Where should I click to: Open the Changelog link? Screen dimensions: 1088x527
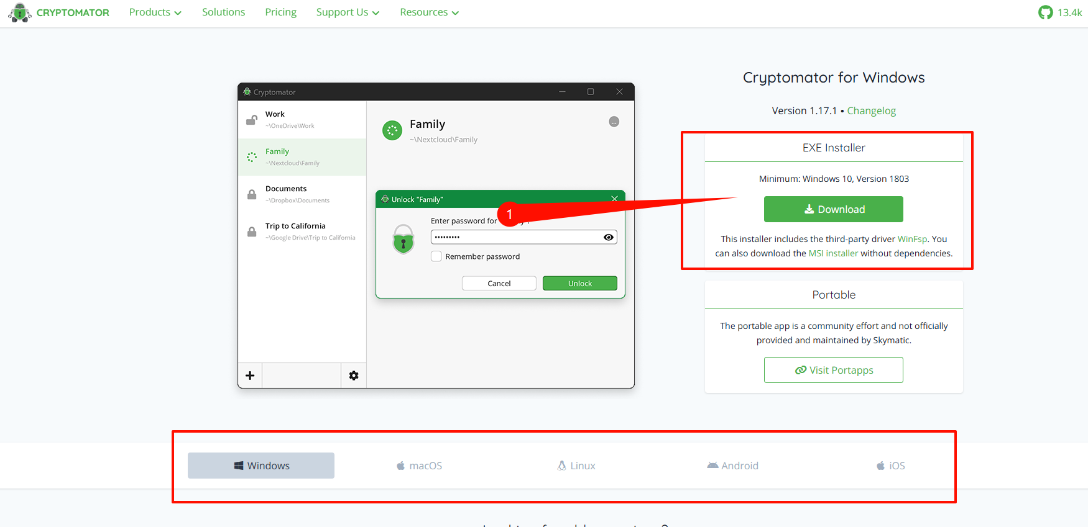pyautogui.click(x=871, y=110)
